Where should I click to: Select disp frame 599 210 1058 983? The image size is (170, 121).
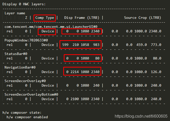81,45
